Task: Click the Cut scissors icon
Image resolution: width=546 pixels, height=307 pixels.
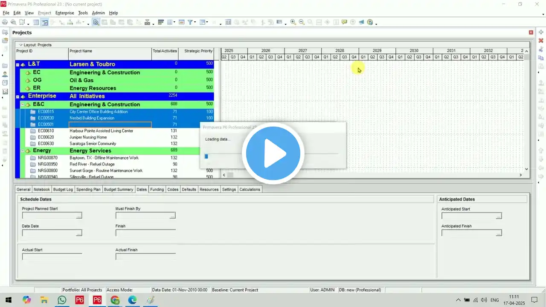Action: pyautogui.click(x=541, y=49)
